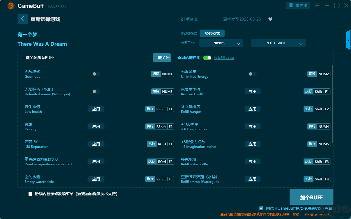Open the hamburger menu icon

pyautogui.click(x=317, y=5)
